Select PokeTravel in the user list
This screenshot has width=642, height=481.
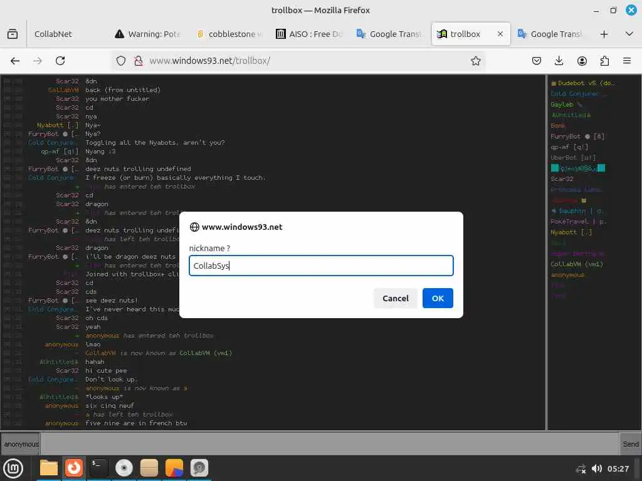578,221
